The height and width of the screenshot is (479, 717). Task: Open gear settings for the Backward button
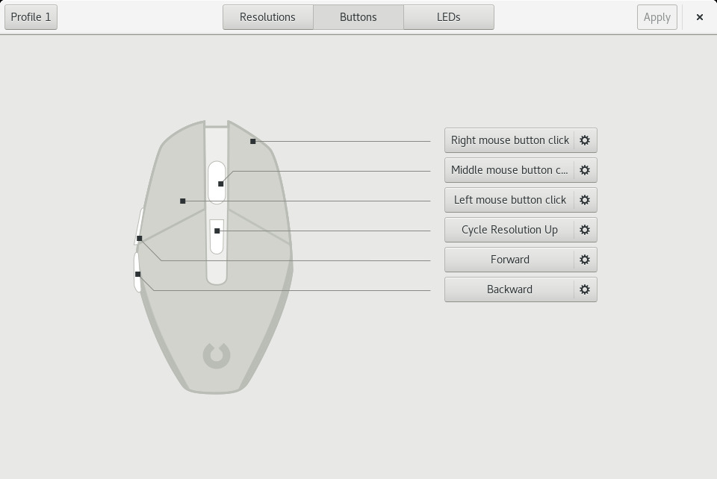point(585,289)
